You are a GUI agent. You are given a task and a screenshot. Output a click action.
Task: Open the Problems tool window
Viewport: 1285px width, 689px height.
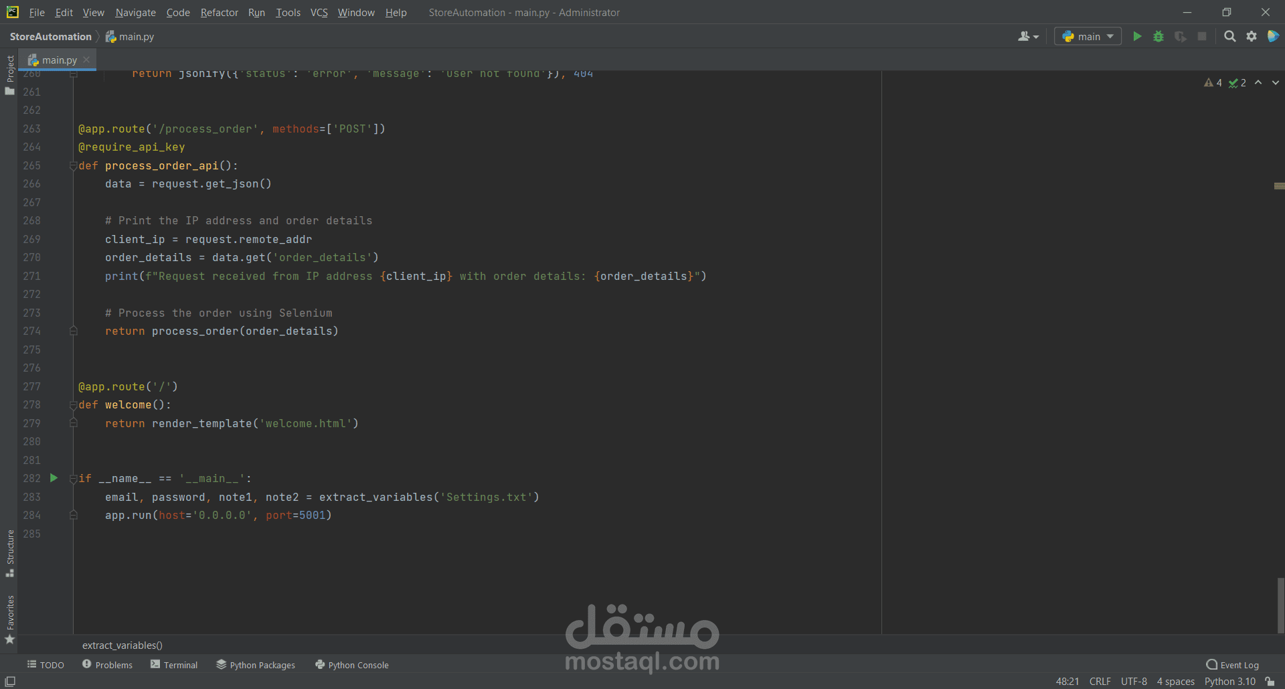[x=107, y=664]
